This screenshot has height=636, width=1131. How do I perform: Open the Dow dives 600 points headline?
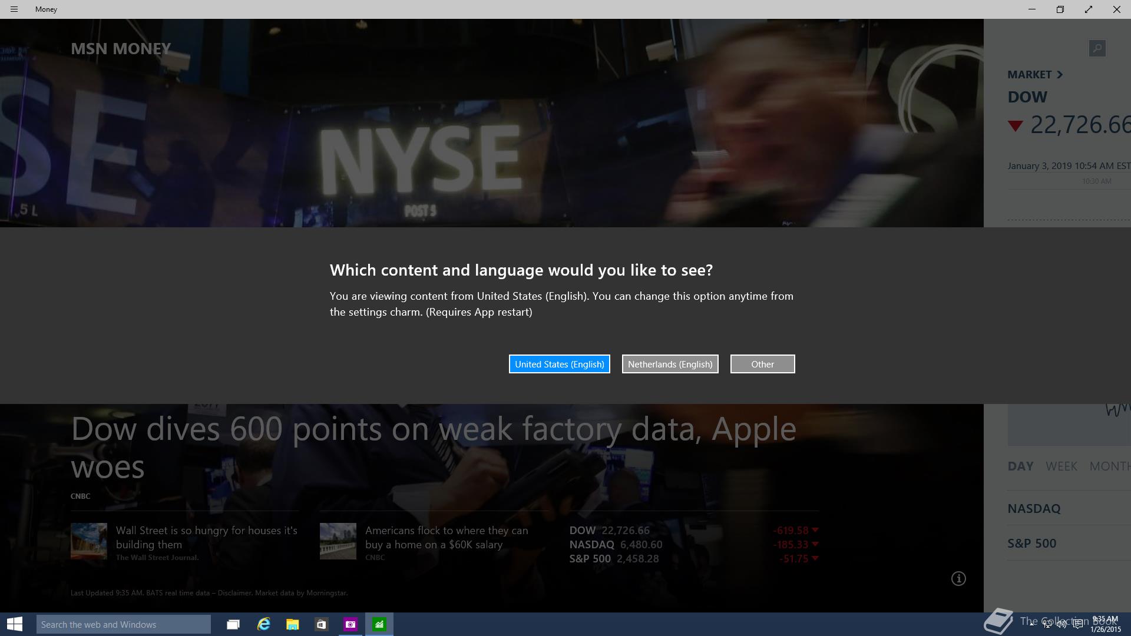coord(434,448)
